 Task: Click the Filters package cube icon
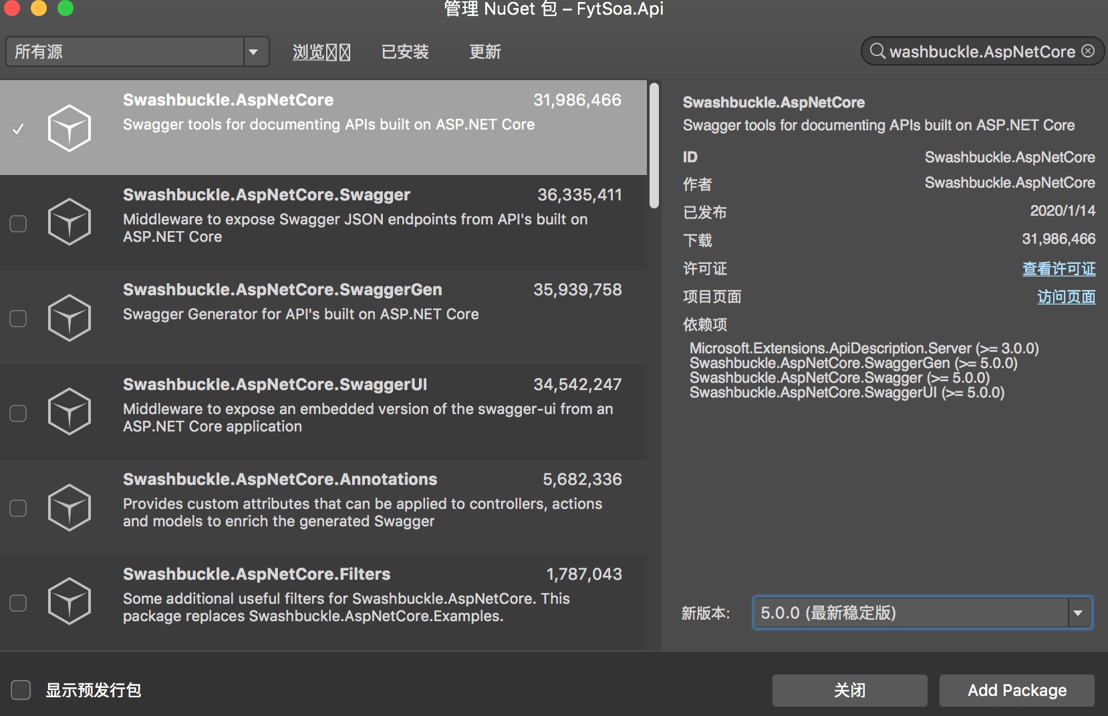click(x=70, y=601)
